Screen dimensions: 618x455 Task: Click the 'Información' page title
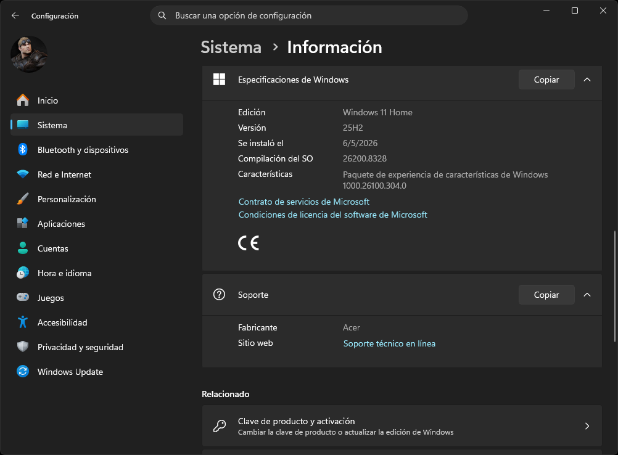pyautogui.click(x=335, y=47)
